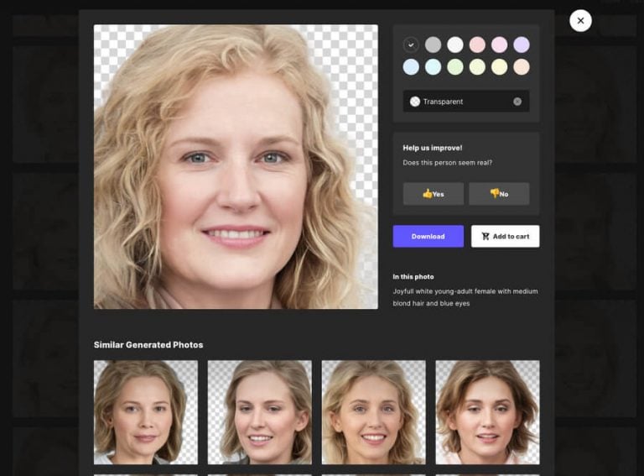Pick the lavender purple background swatch
Image resolution: width=644 pixels, height=476 pixels.
(522, 44)
